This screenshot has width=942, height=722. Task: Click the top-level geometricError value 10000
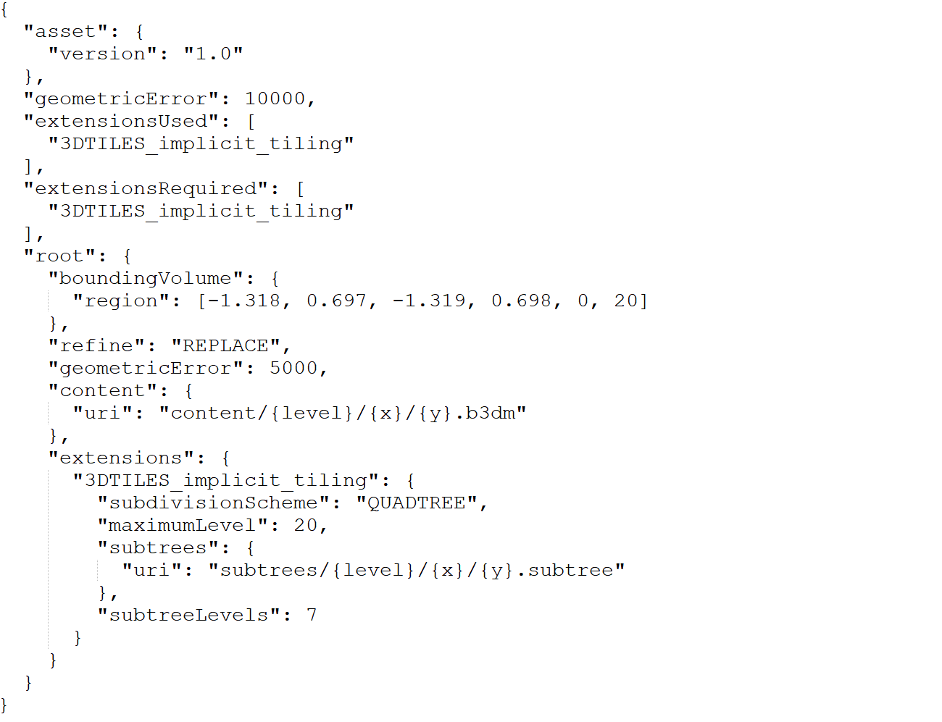click(x=275, y=98)
